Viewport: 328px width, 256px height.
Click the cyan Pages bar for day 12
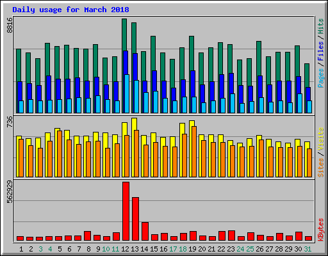(127, 93)
